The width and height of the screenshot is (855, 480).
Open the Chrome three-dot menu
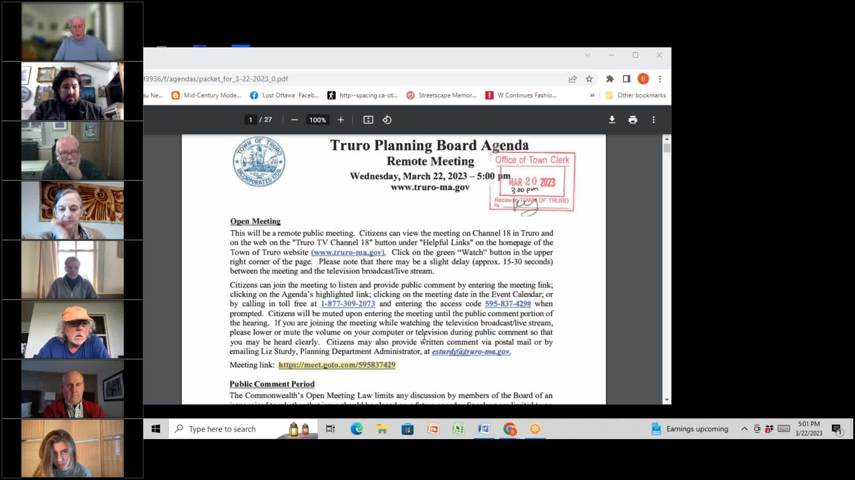point(660,79)
